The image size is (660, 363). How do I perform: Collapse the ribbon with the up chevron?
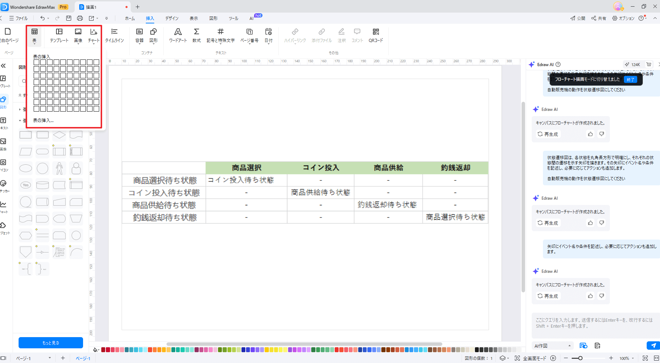(655, 18)
